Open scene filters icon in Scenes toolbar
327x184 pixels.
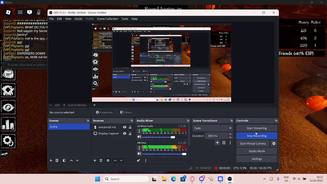(x=64, y=160)
